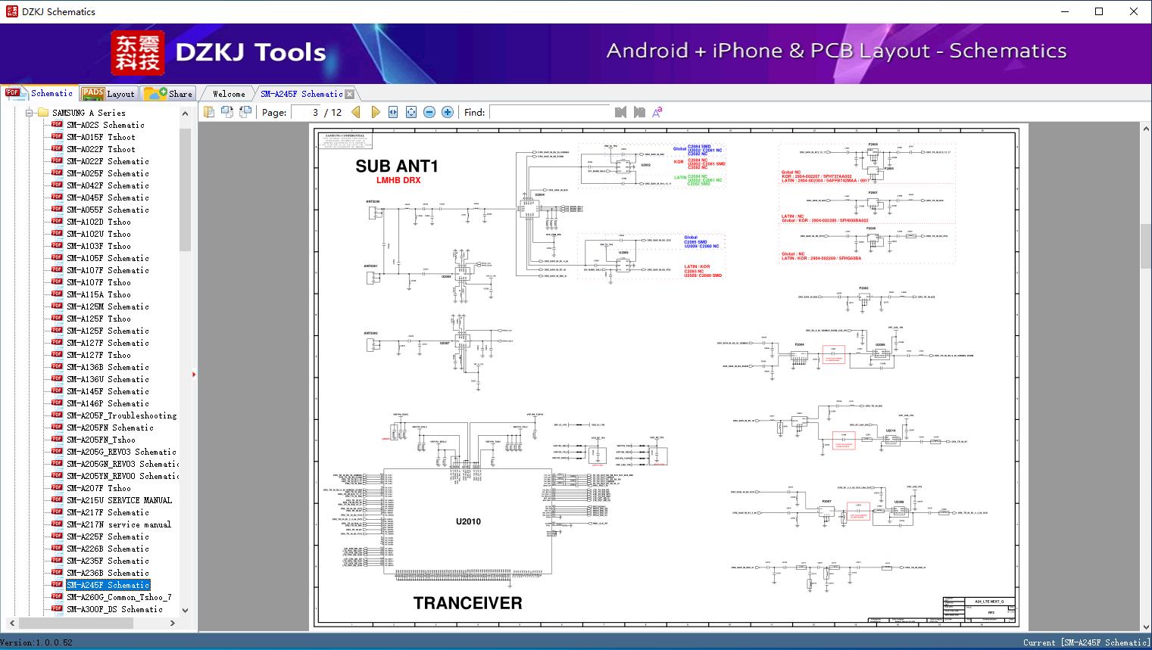Click the copy page icon in toolbar
1152x650 pixels.
pos(209,112)
